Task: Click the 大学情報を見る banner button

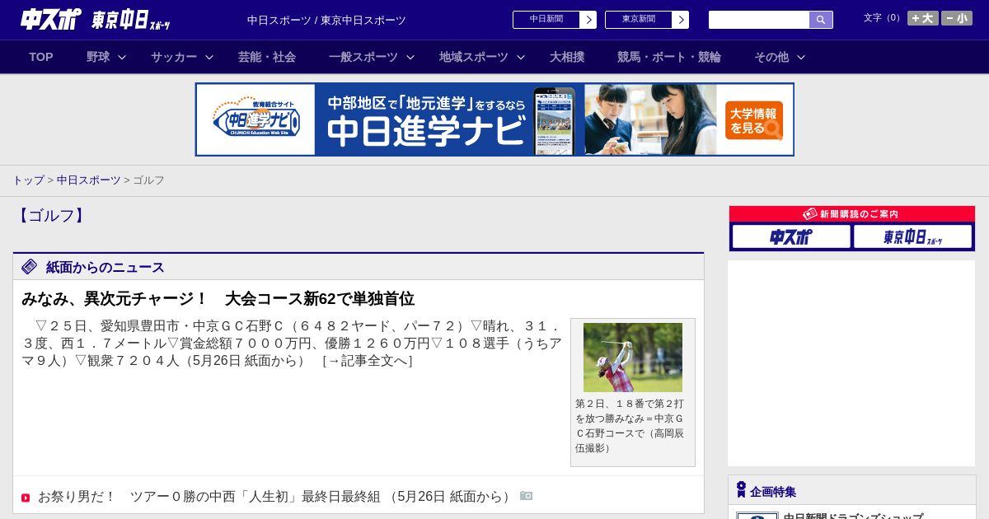Action: click(754, 120)
